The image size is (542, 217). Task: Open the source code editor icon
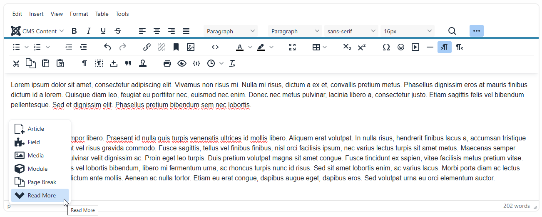tap(215, 47)
